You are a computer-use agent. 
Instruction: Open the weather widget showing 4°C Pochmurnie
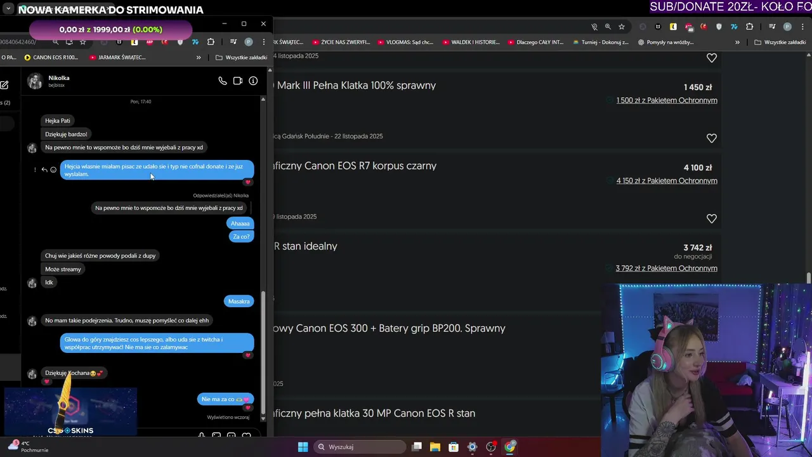coord(28,447)
